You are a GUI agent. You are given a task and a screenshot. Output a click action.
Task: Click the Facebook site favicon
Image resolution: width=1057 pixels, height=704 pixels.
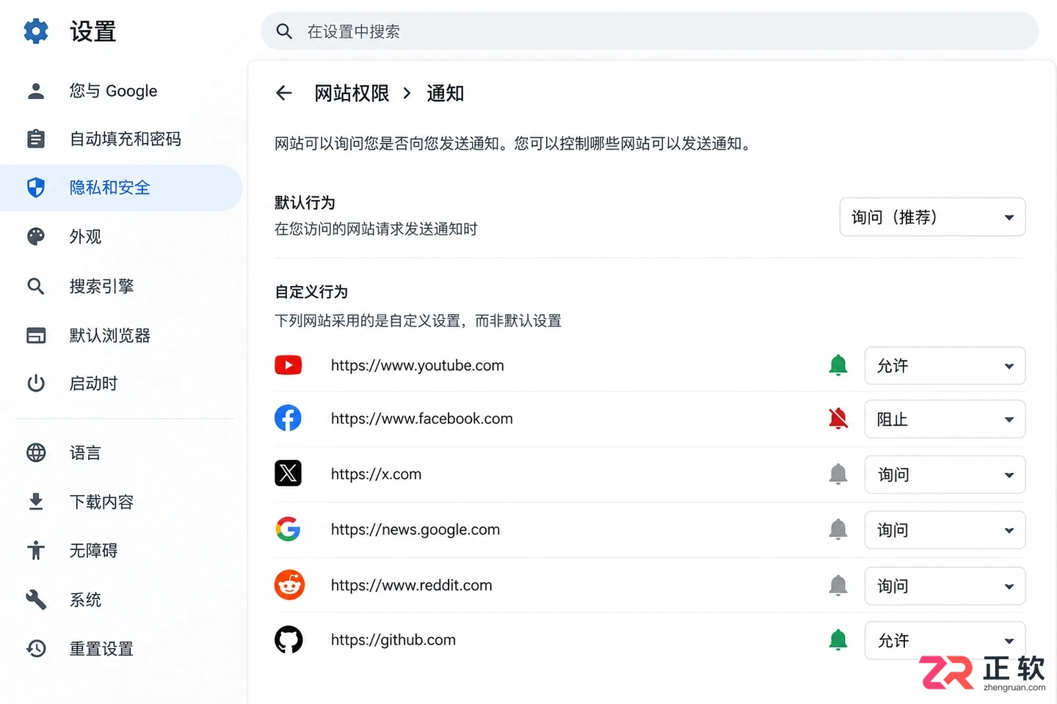click(x=288, y=418)
